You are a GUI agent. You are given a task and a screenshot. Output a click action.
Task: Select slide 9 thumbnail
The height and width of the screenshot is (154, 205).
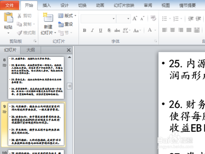pos(36,124)
